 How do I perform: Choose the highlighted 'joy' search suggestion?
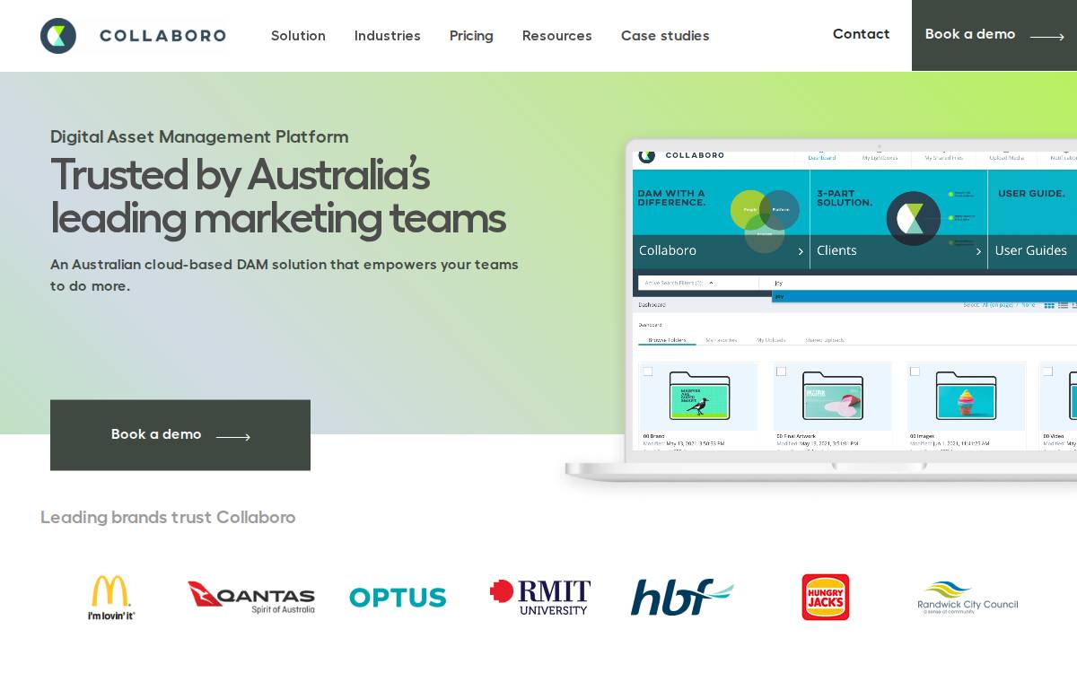click(924, 296)
